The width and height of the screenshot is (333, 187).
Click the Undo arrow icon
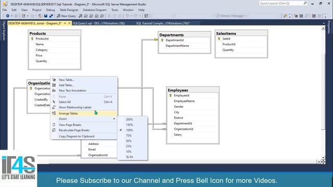[127, 16]
